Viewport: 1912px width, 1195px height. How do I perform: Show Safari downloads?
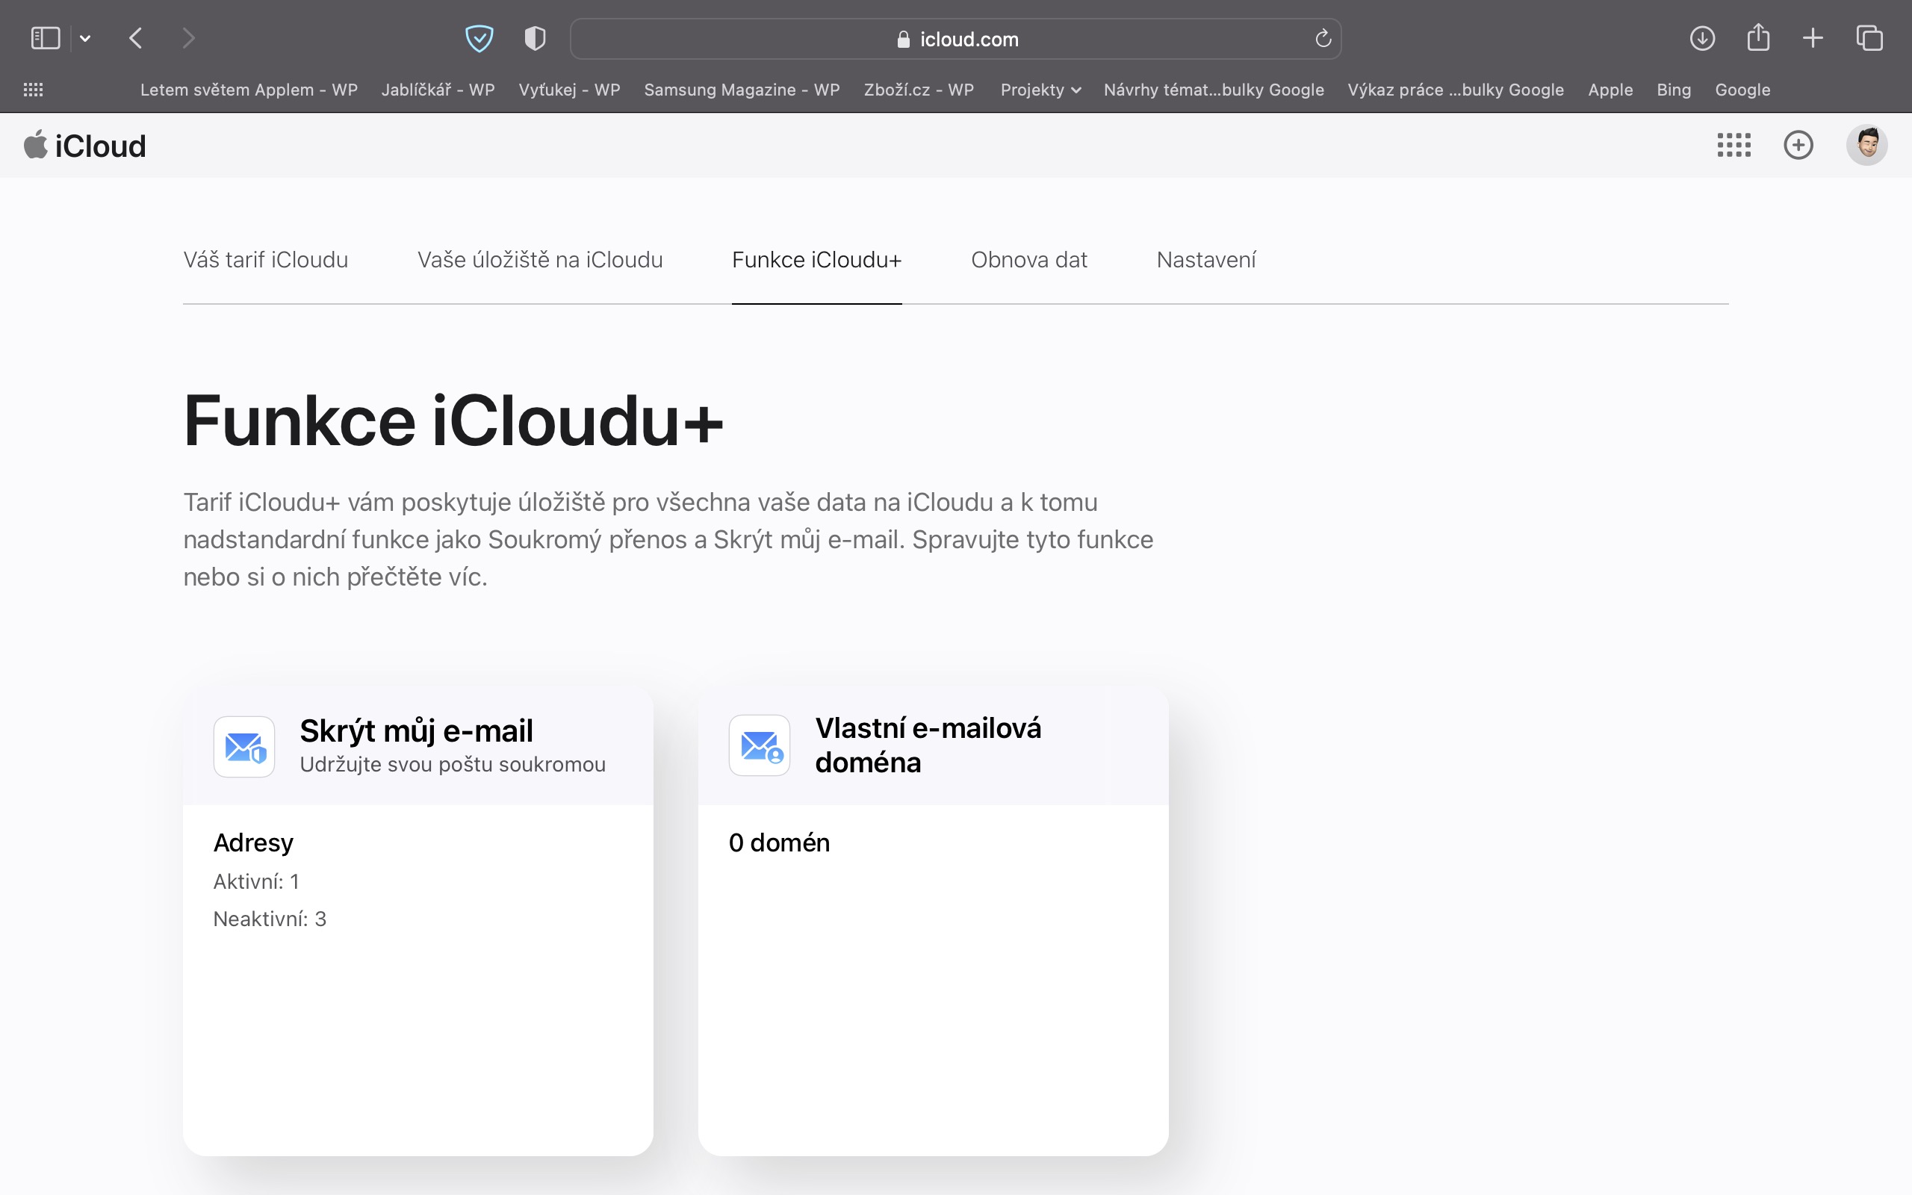(x=1702, y=38)
